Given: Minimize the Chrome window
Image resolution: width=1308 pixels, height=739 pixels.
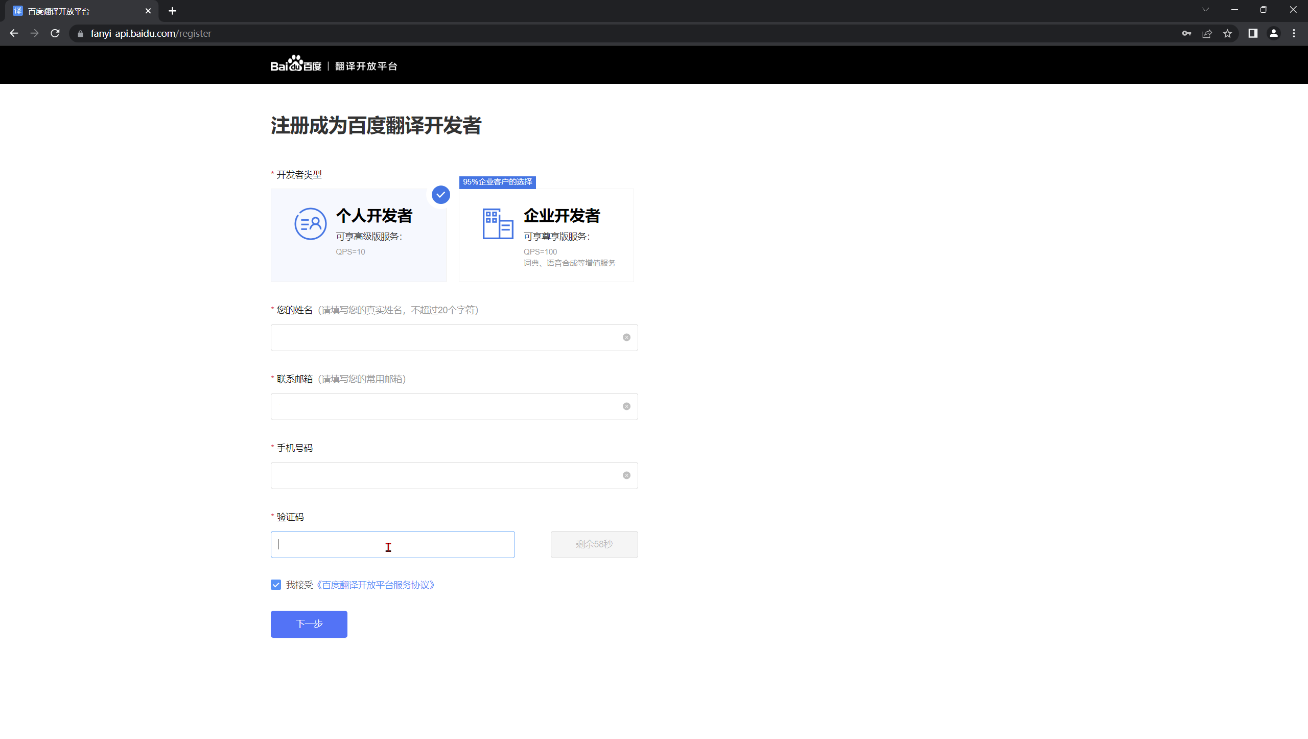Looking at the screenshot, I should 1234,10.
